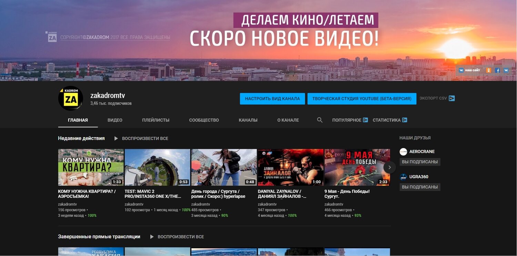Viewport: 517px width, 256px height.
Task: Click zakadromtv under the КВАРТИРА video
Action: (67, 204)
